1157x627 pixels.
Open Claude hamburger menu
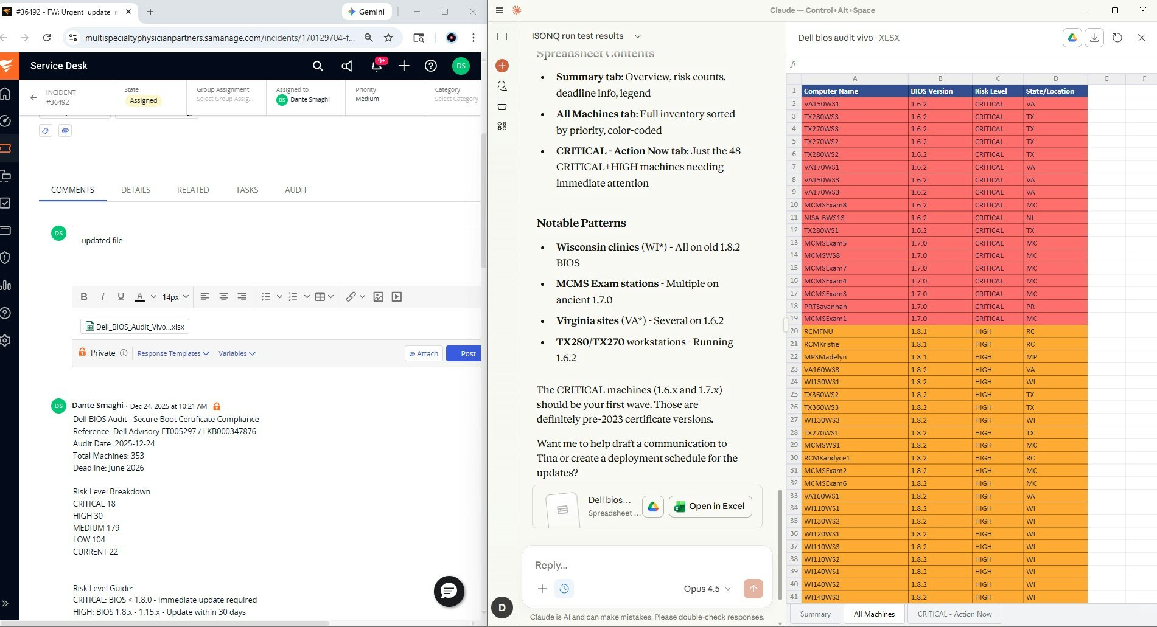pyautogui.click(x=500, y=10)
